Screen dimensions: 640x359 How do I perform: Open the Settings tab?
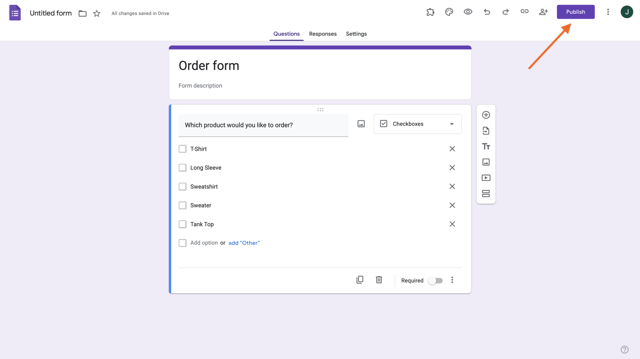pyautogui.click(x=356, y=34)
